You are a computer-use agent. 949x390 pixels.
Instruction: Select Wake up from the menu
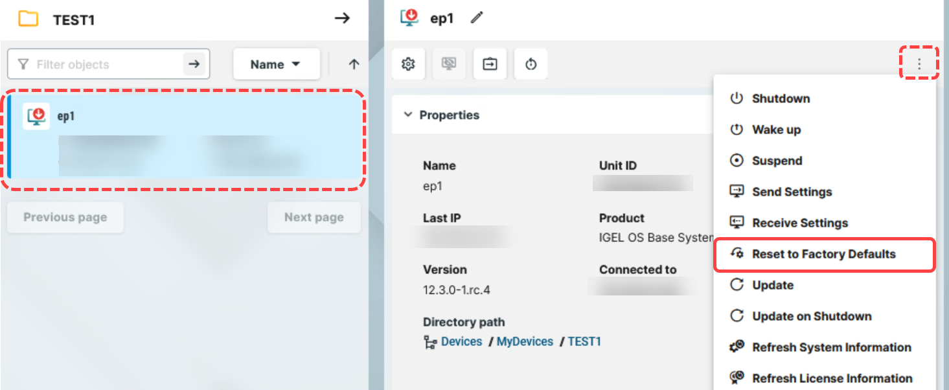click(776, 130)
